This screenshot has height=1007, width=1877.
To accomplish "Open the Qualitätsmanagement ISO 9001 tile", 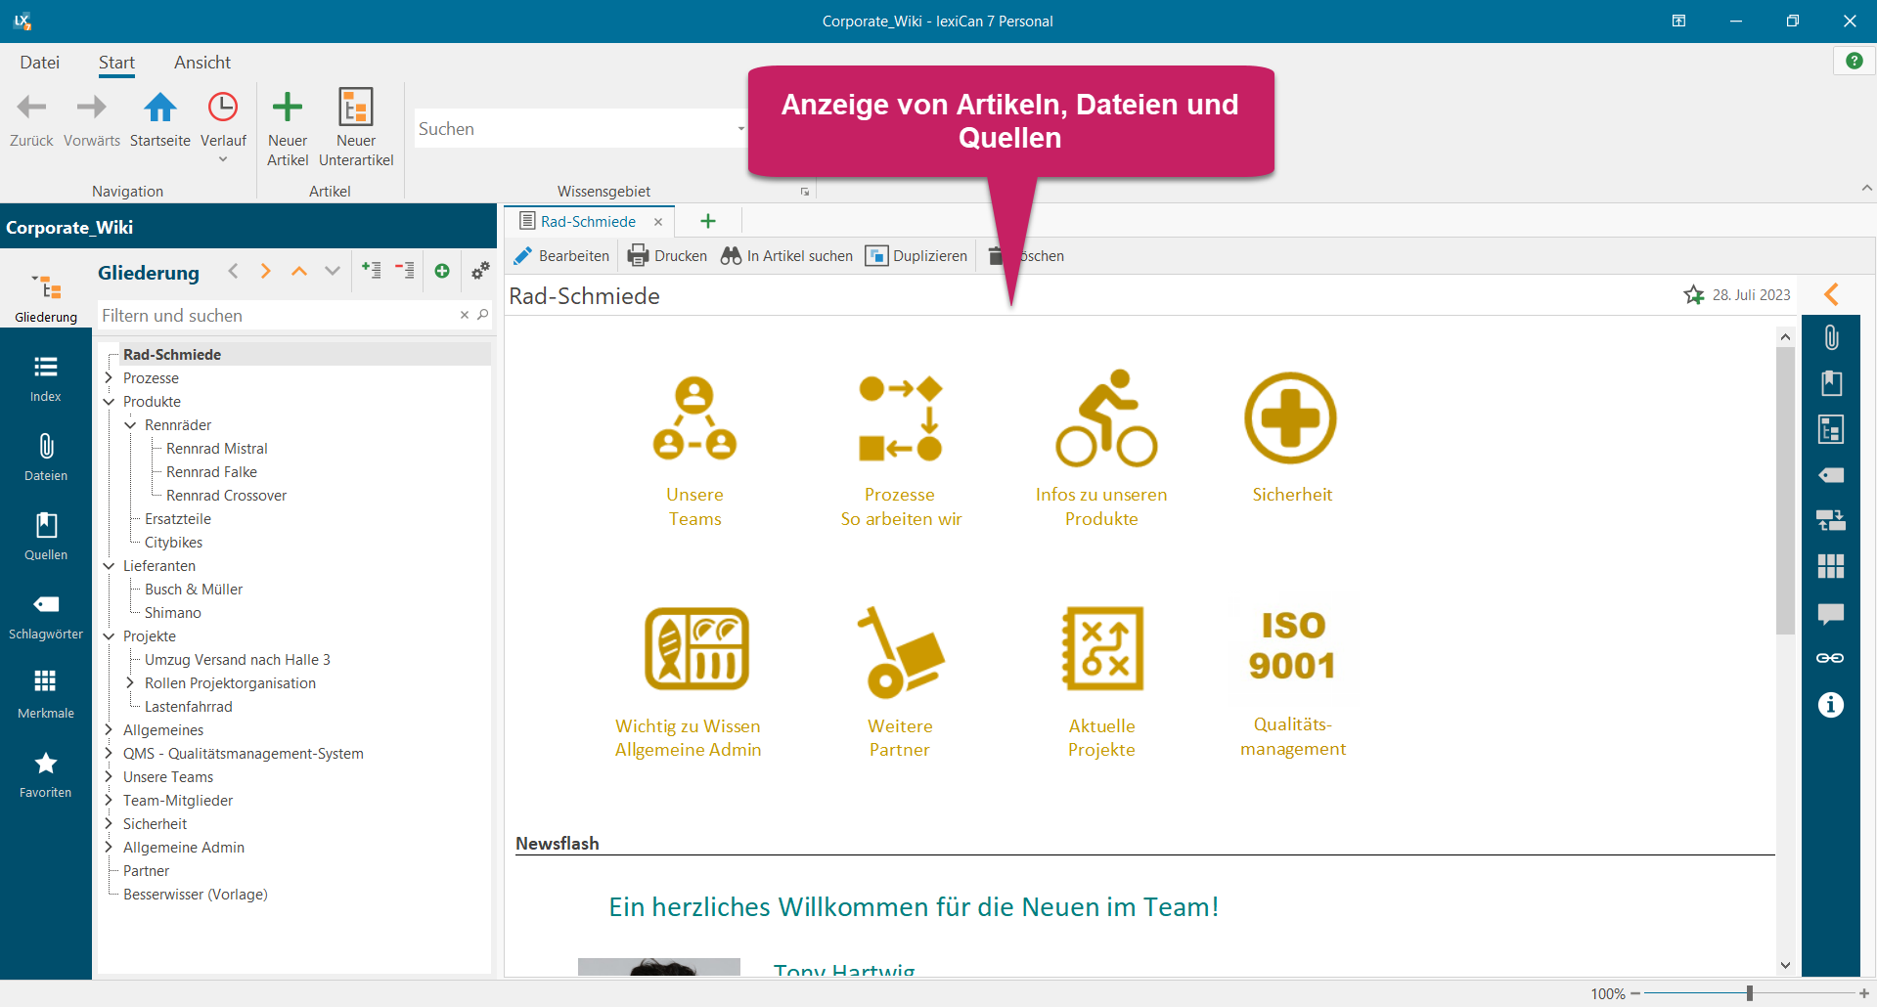I will (x=1292, y=683).
